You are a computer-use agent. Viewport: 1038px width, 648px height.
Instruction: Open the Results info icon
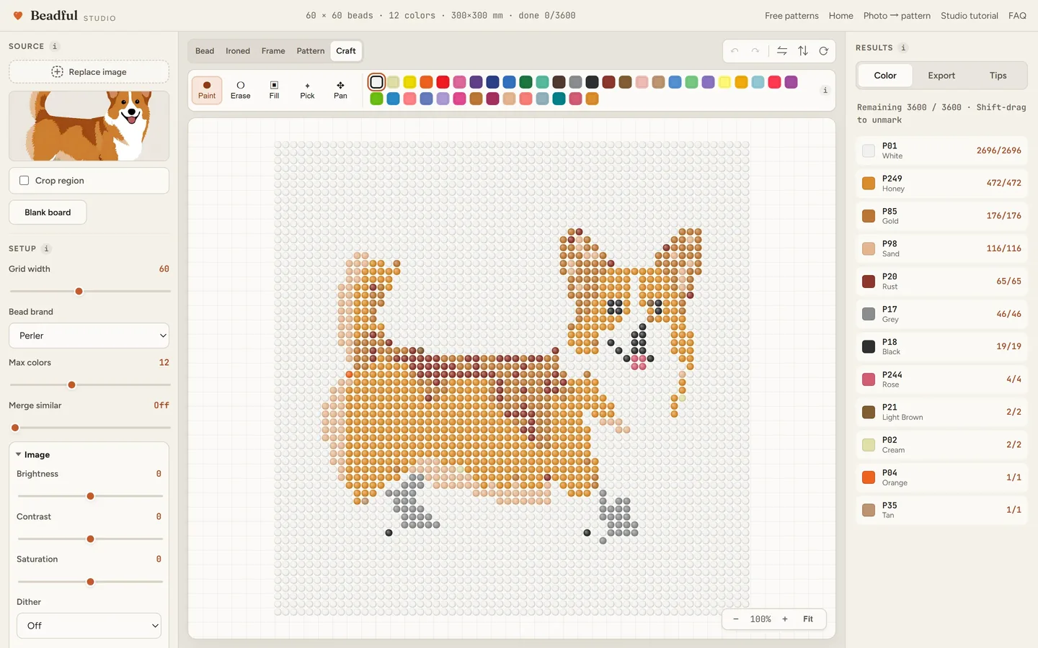(903, 48)
